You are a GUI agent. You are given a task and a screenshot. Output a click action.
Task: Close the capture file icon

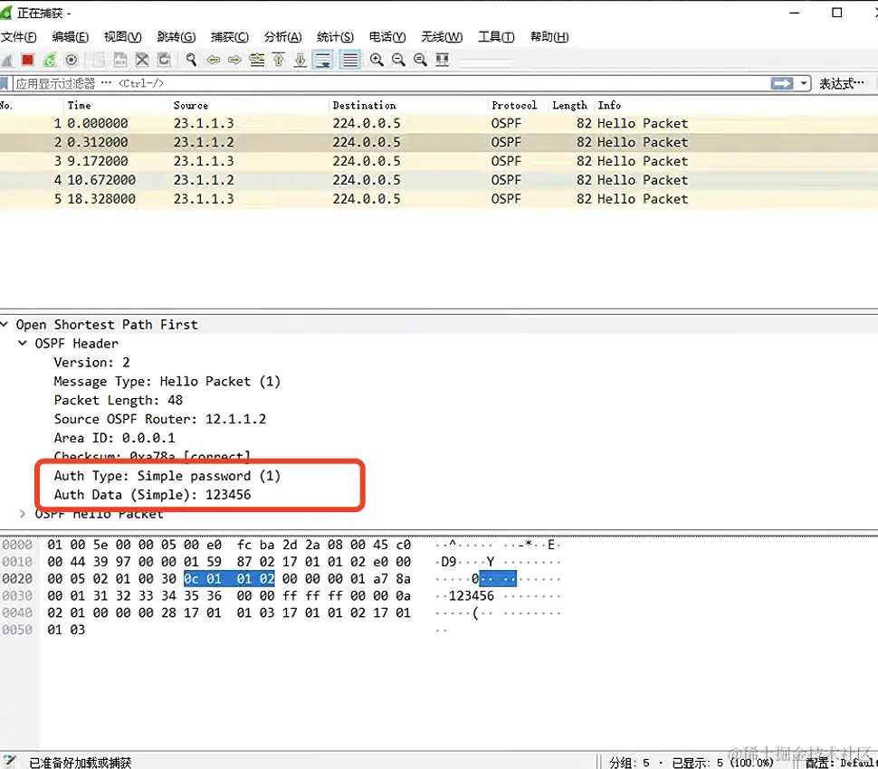click(x=142, y=60)
